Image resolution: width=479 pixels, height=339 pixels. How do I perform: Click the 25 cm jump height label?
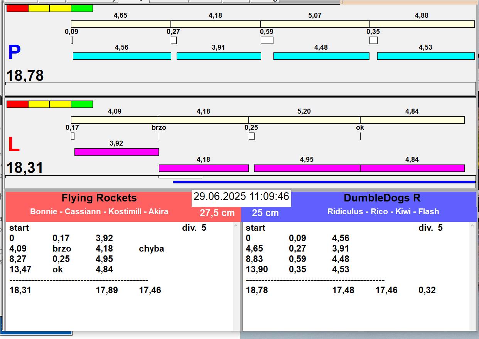coord(265,213)
